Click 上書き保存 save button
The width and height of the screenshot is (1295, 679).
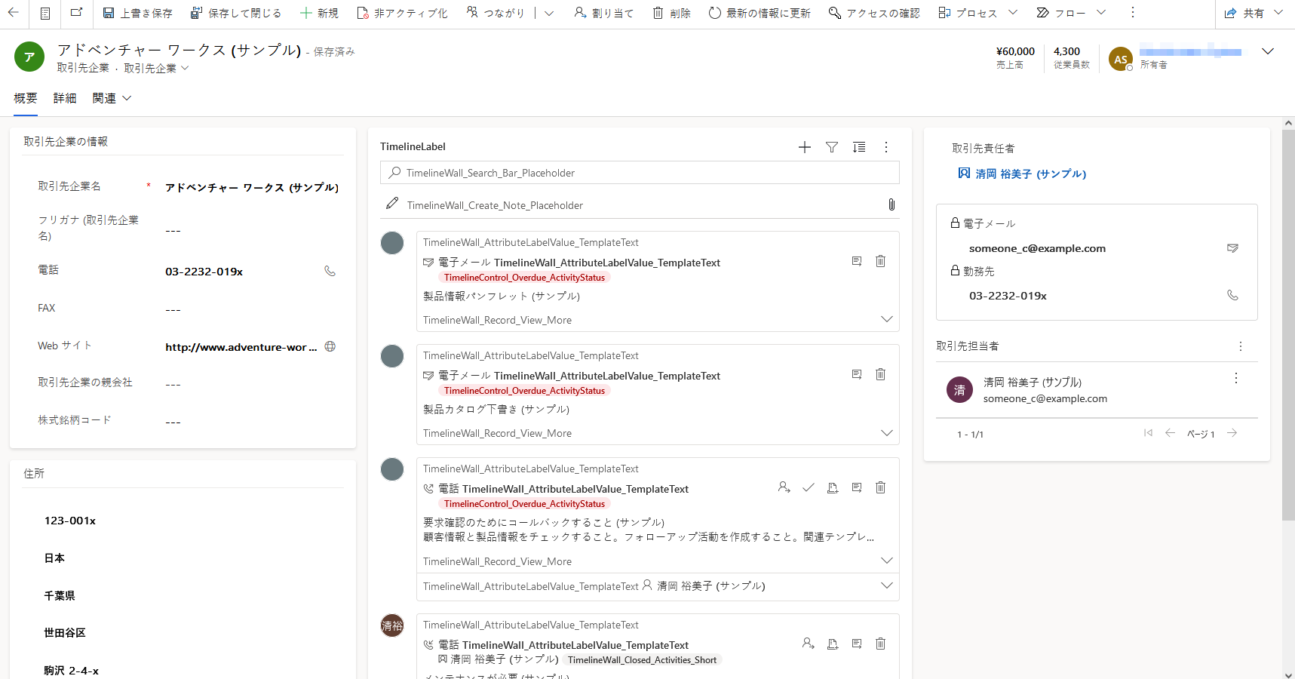tap(137, 13)
